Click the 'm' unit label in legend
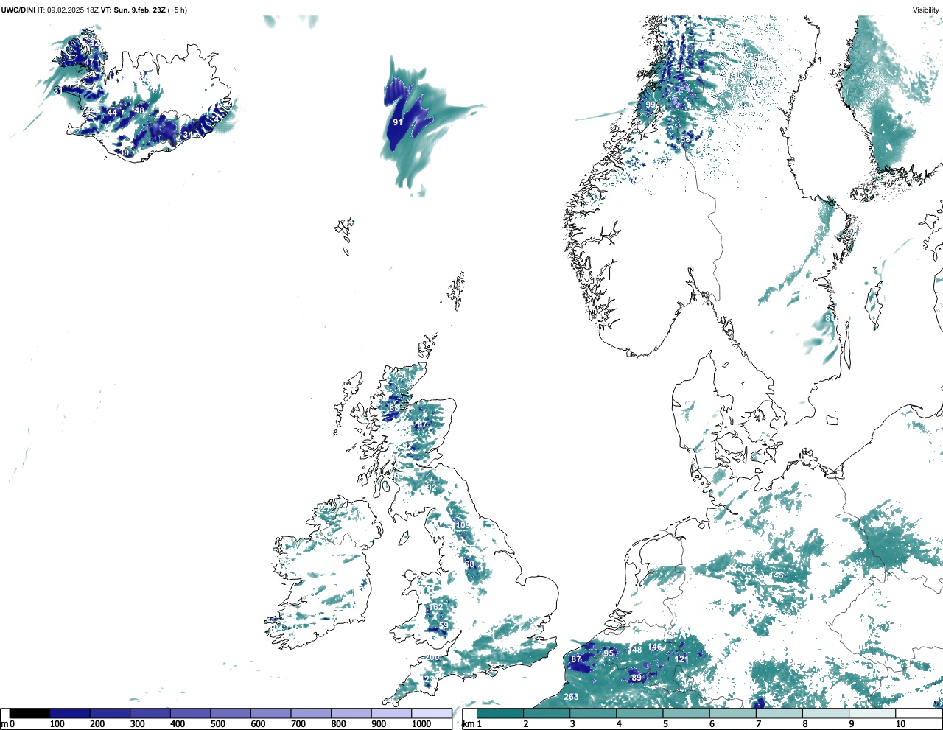The image size is (943, 730). click(4, 724)
